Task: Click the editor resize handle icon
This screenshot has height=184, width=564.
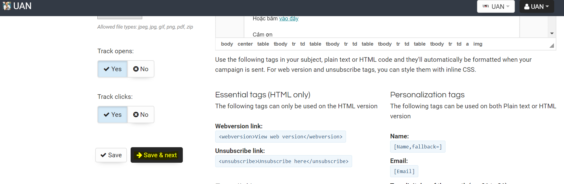Action: (x=552, y=46)
